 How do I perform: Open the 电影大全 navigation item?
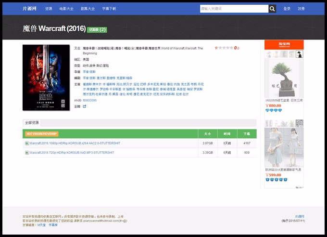point(66,9)
